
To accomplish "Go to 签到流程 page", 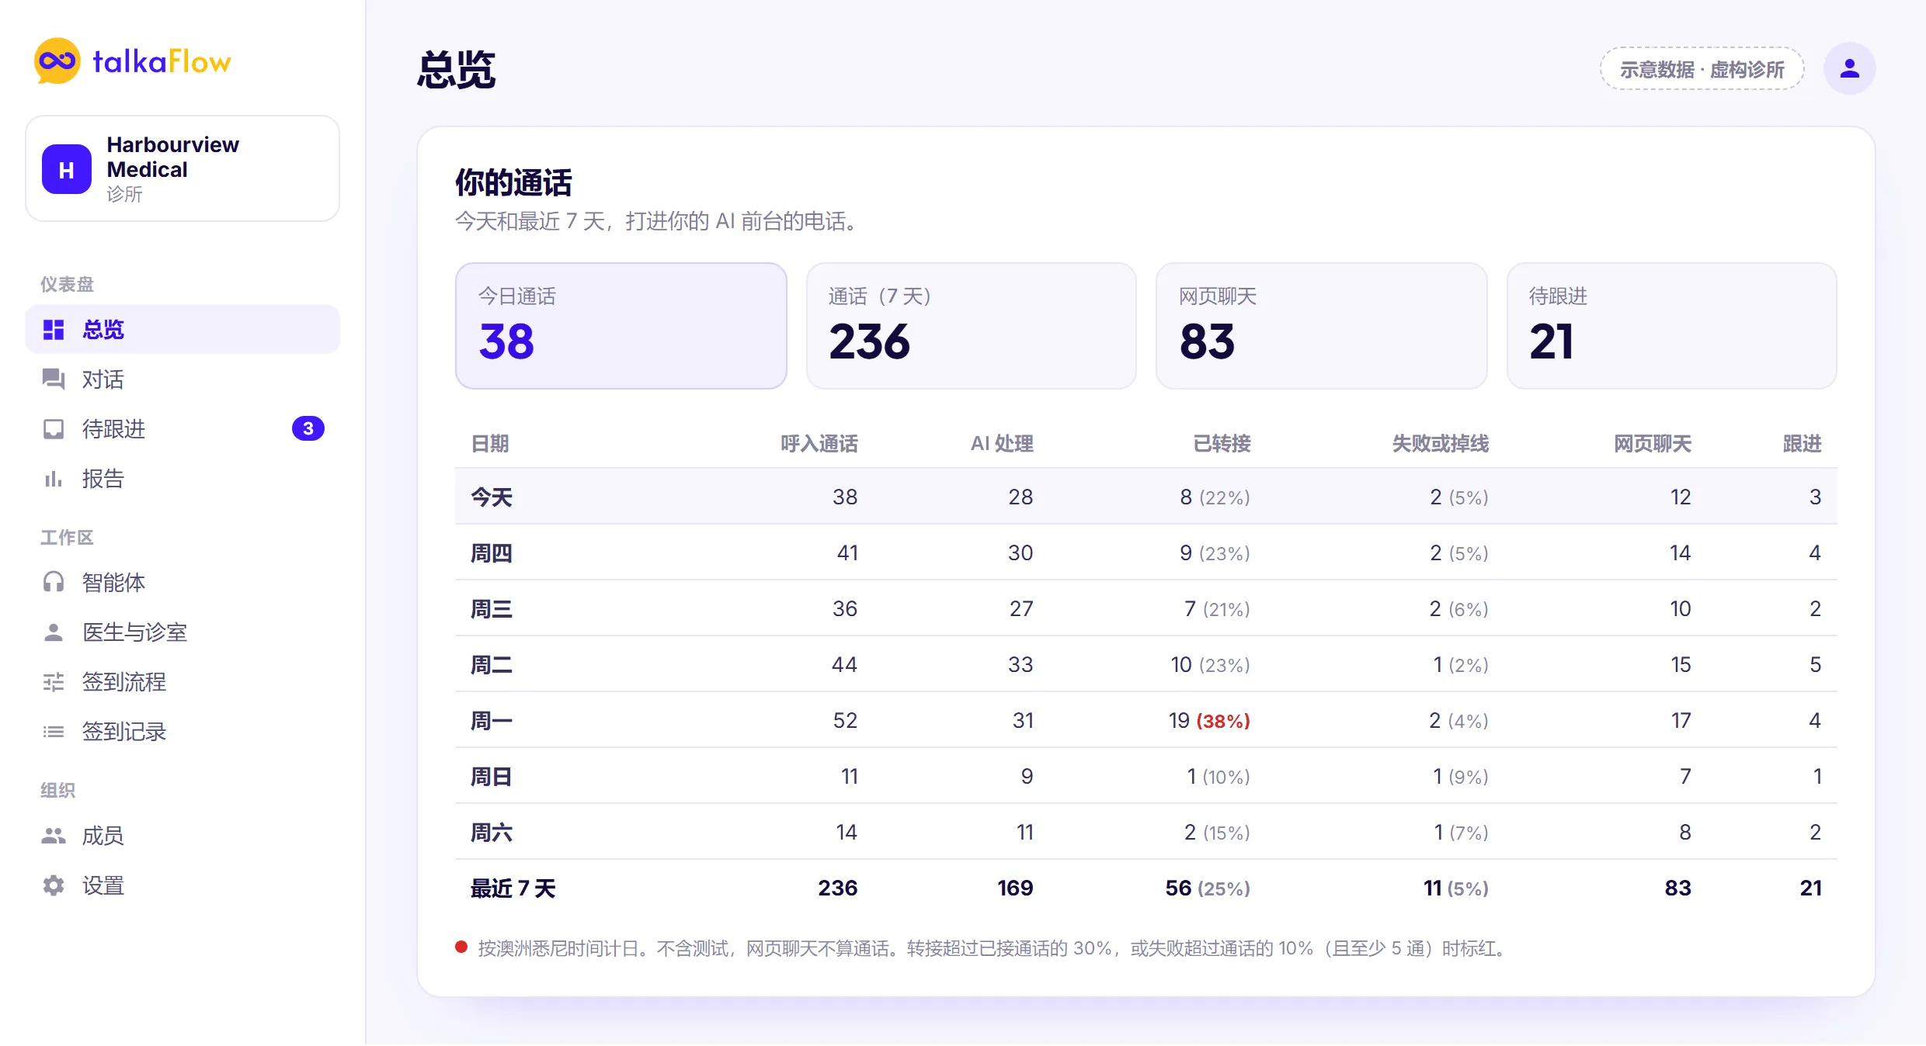I will (183, 682).
